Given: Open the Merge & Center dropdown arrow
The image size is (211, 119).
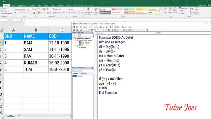Looking at the screenshot, I should pos(66,13).
